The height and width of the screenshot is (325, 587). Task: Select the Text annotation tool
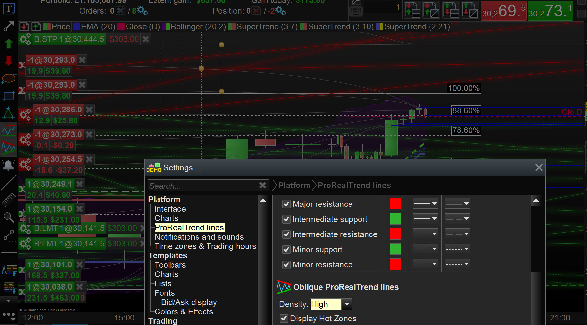tap(8, 9)
